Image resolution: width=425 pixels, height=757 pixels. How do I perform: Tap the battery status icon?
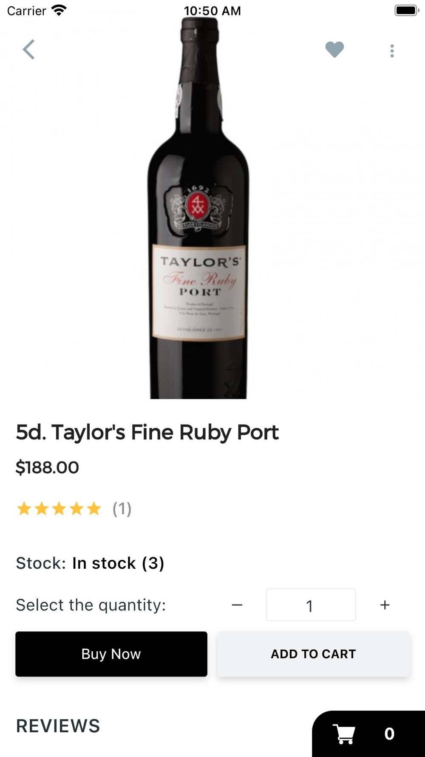(x=406, y=10)
